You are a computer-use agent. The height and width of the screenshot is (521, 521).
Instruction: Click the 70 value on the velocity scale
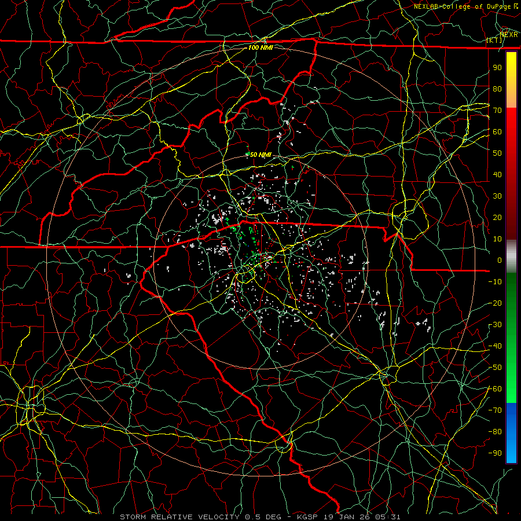coord(497,111)
